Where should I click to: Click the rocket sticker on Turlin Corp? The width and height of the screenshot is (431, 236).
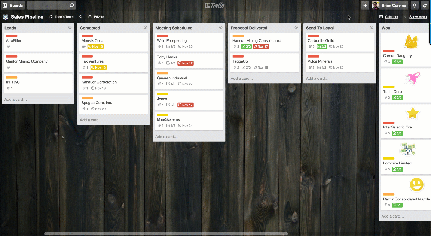(412, 78)
